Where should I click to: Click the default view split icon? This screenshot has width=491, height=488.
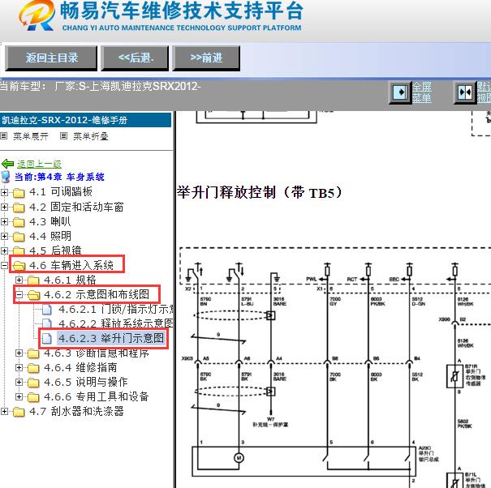point(465,92)
